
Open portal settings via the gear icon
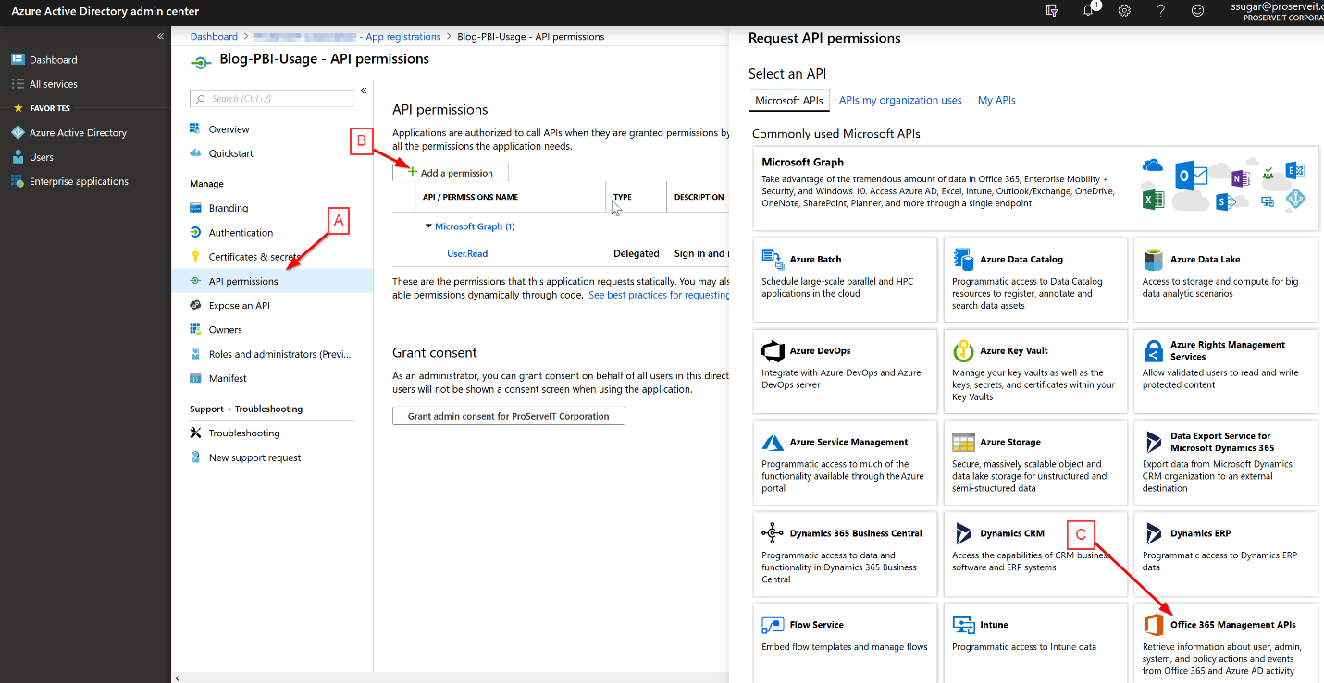[x=1123, y=11]
